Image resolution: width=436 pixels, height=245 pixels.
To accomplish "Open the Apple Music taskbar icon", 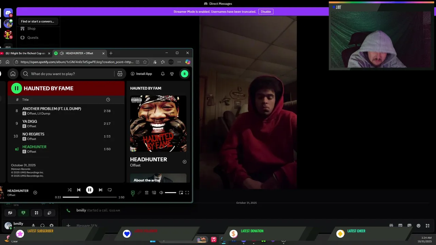I will pos(214,240).
